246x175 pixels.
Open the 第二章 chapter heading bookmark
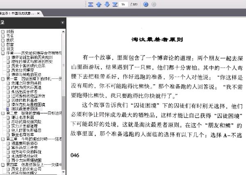pyautogui.click(x=34, y=113)
